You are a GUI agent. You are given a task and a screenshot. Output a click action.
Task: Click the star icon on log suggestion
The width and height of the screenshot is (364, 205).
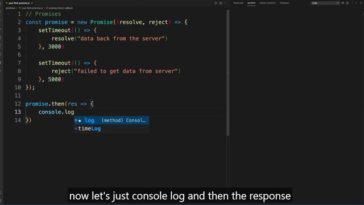coord(80,121)
